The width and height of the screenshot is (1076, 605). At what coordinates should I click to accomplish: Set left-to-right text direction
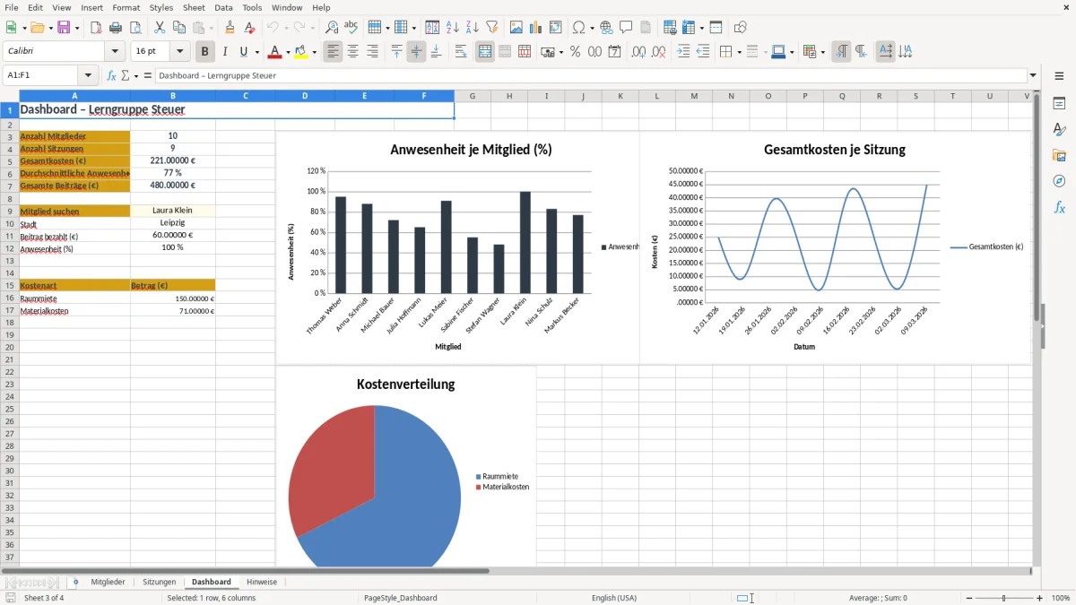coord(841,52)
